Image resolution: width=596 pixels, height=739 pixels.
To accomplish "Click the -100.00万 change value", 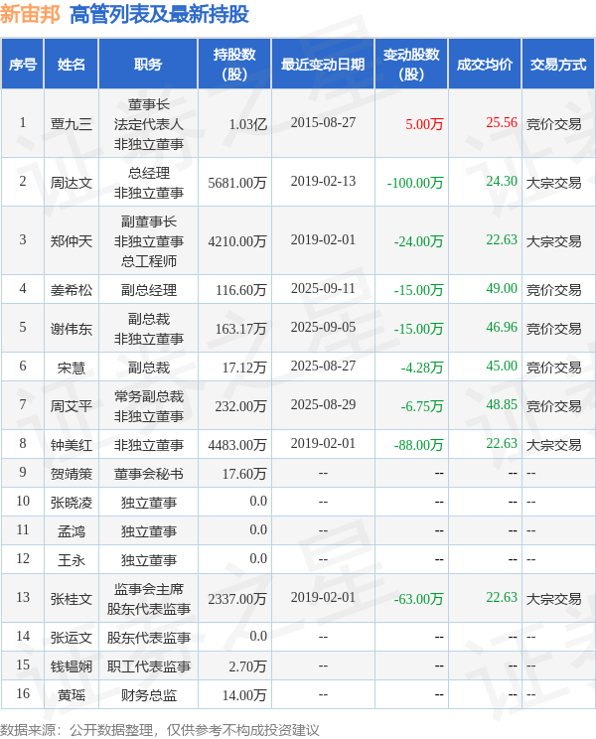I will (415, 183).
